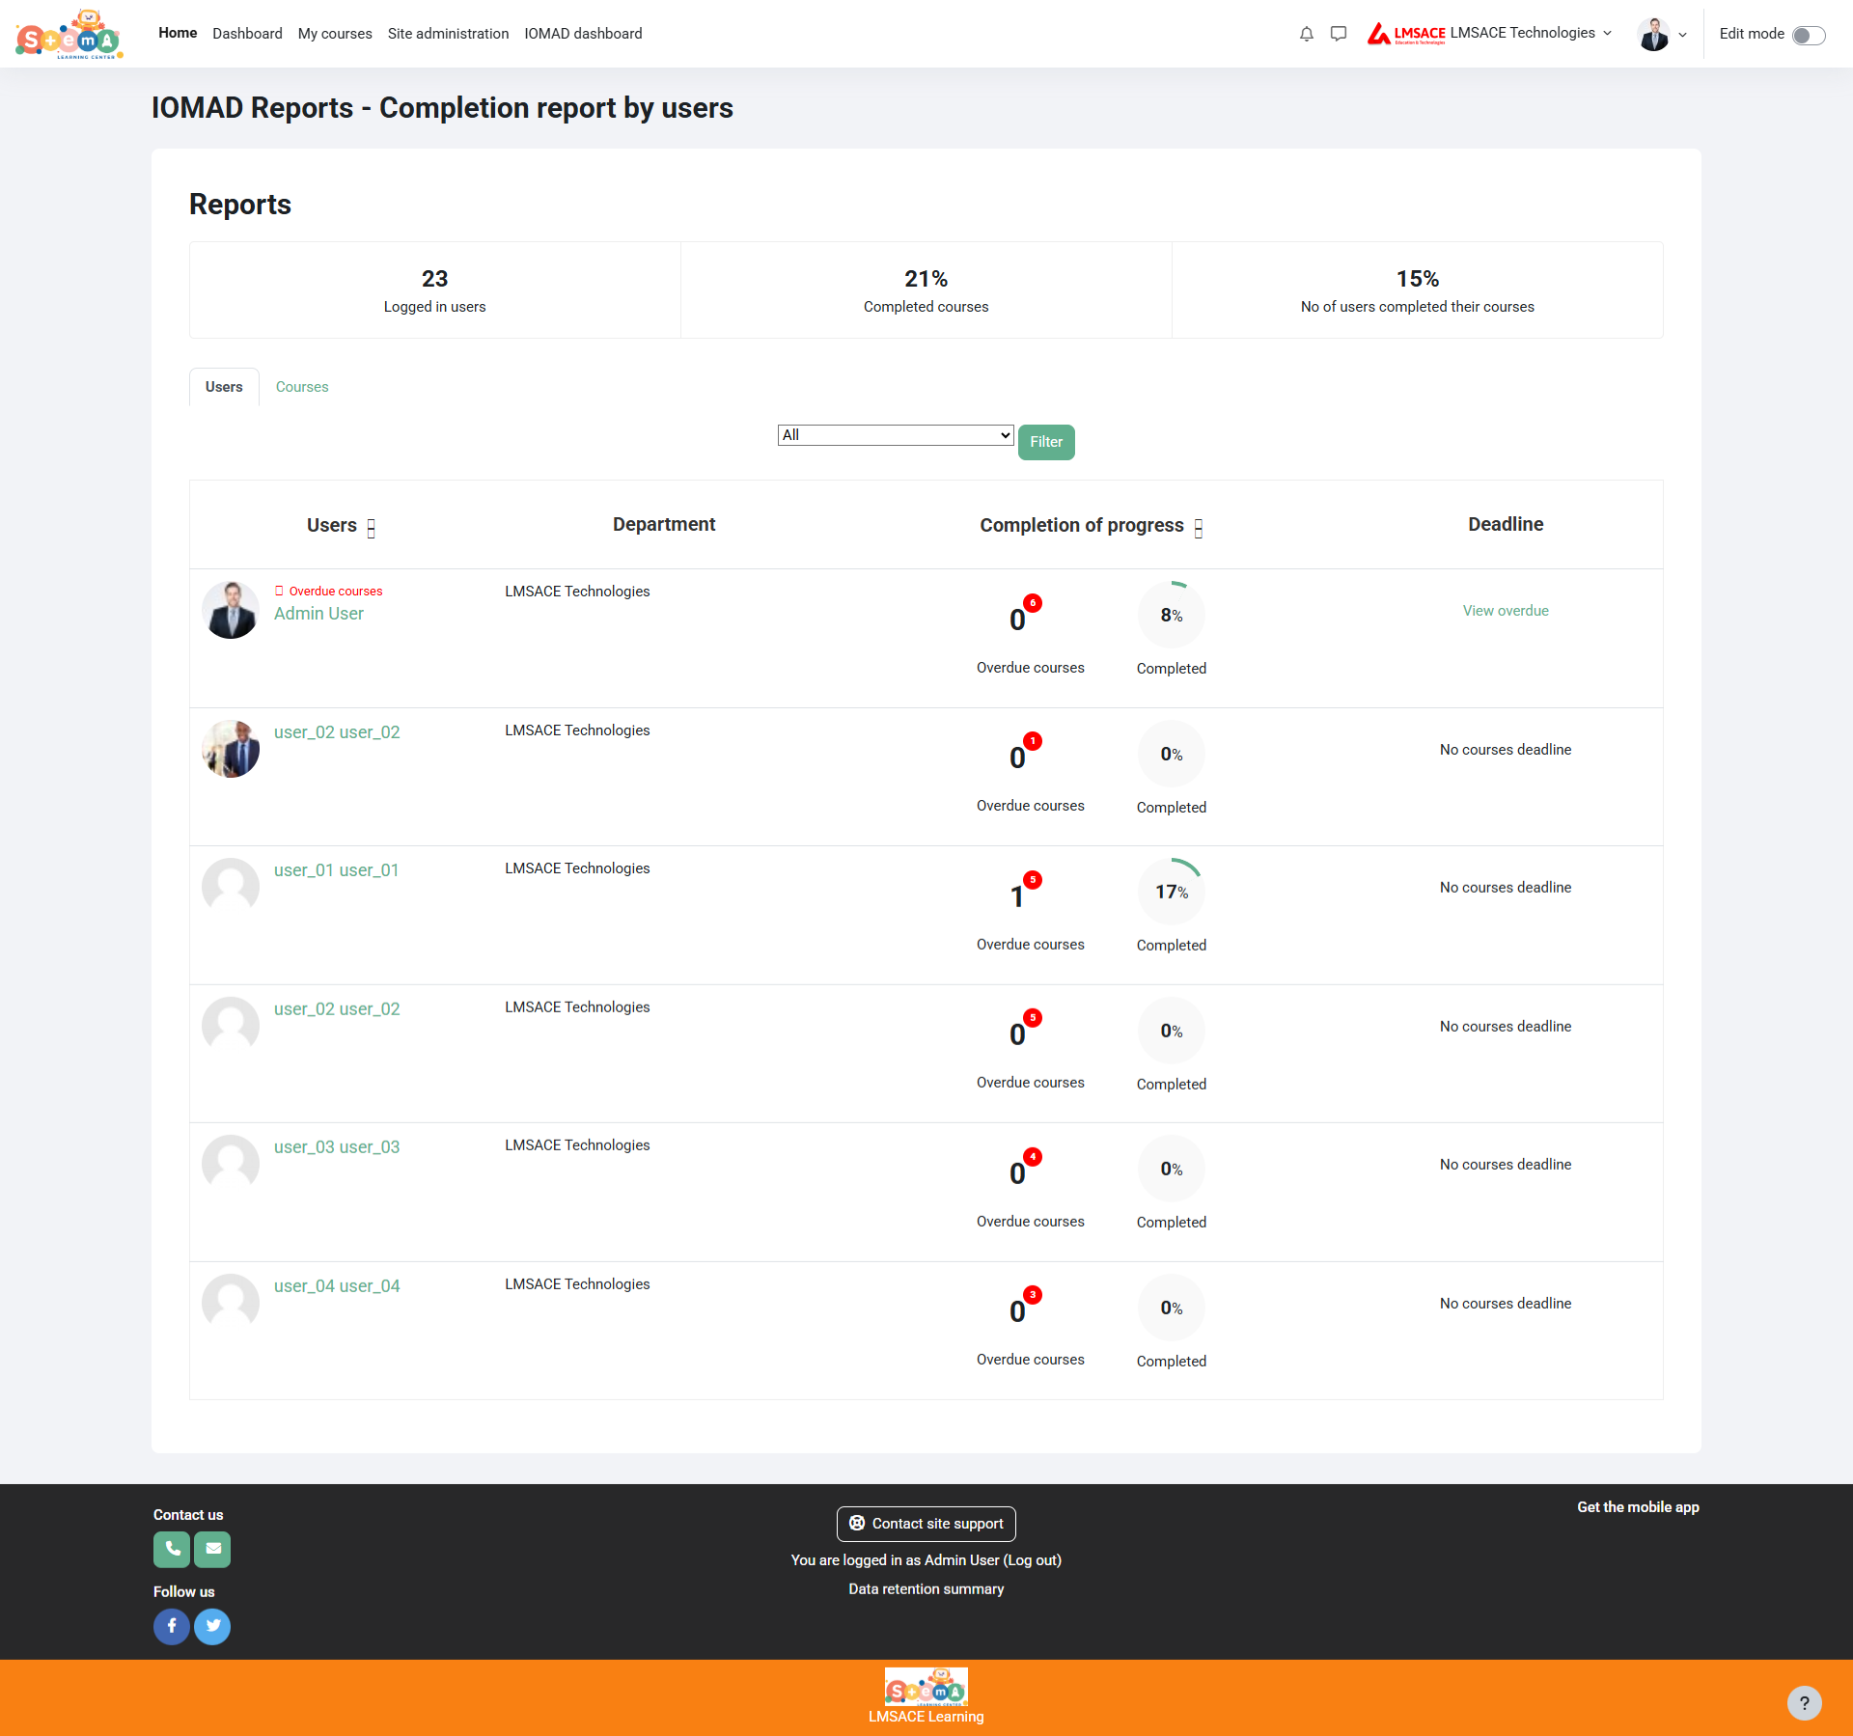Click the email envelope icon in footer
Screen dimensions: 1853x1736
coord(212,1549)
